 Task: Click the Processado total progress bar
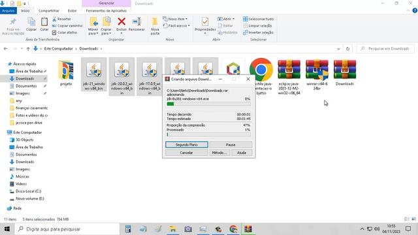point(208,134)
